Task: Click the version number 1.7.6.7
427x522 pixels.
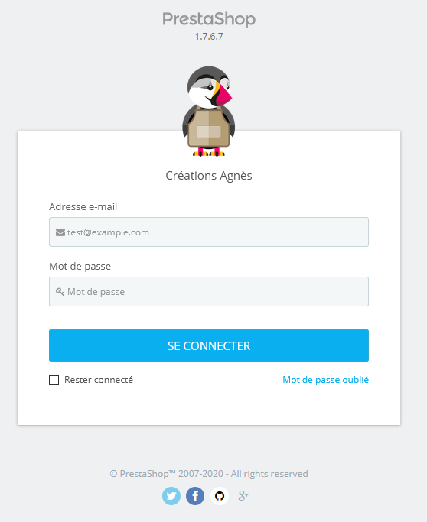Action: pyautogui.click(x=209, y=37)
